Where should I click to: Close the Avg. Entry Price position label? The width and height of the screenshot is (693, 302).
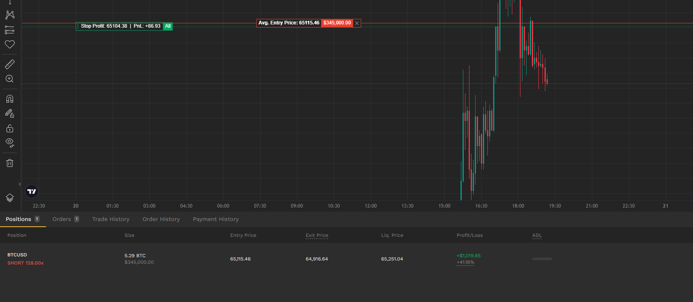click(357, 23)
